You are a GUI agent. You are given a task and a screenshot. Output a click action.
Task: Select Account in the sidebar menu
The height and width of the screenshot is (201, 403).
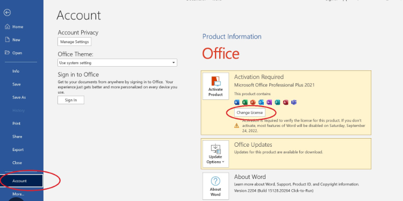pos(21,181)
